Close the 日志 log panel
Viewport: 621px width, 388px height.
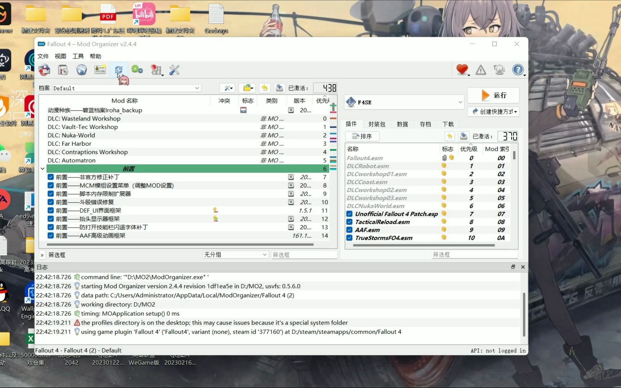pos(523,267)
